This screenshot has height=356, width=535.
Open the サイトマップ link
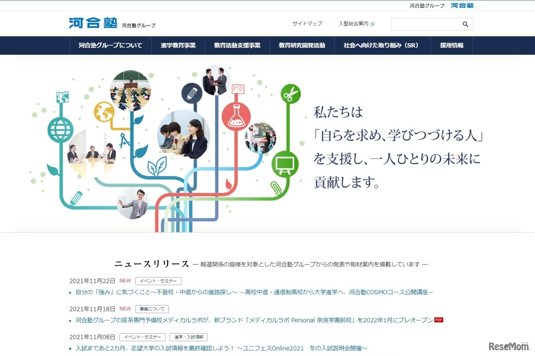(x=307, y=24)
